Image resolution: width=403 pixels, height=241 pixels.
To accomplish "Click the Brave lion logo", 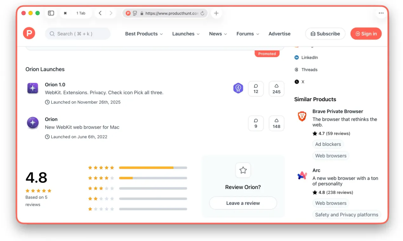I will 302,116.
